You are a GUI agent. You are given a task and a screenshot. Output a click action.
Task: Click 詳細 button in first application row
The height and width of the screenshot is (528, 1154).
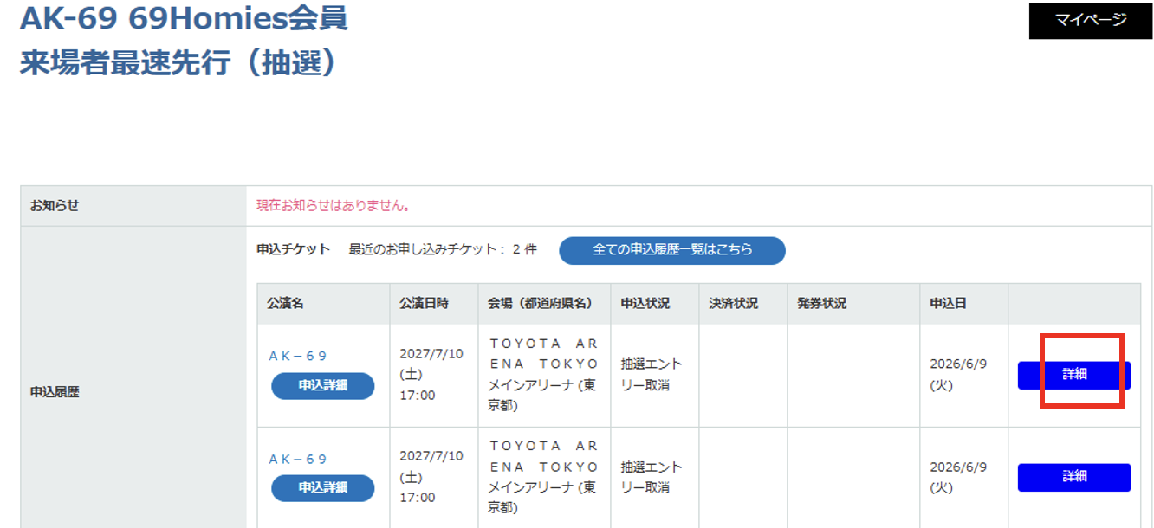[1074, 375]
